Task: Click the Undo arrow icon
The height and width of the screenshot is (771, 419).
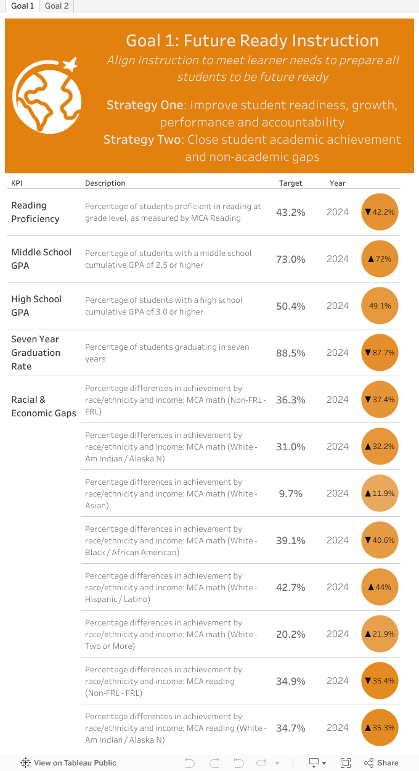Action: 190,763
